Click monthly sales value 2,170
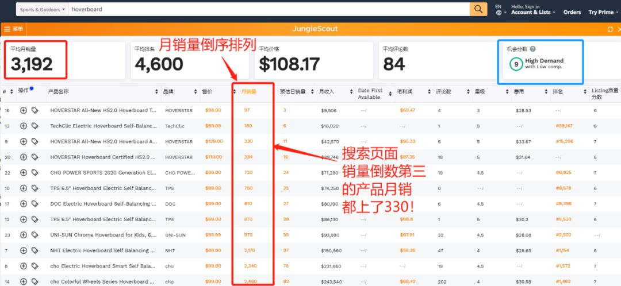Image resolution: width=621 pixels, height=286 pixels. pos(250,250)
